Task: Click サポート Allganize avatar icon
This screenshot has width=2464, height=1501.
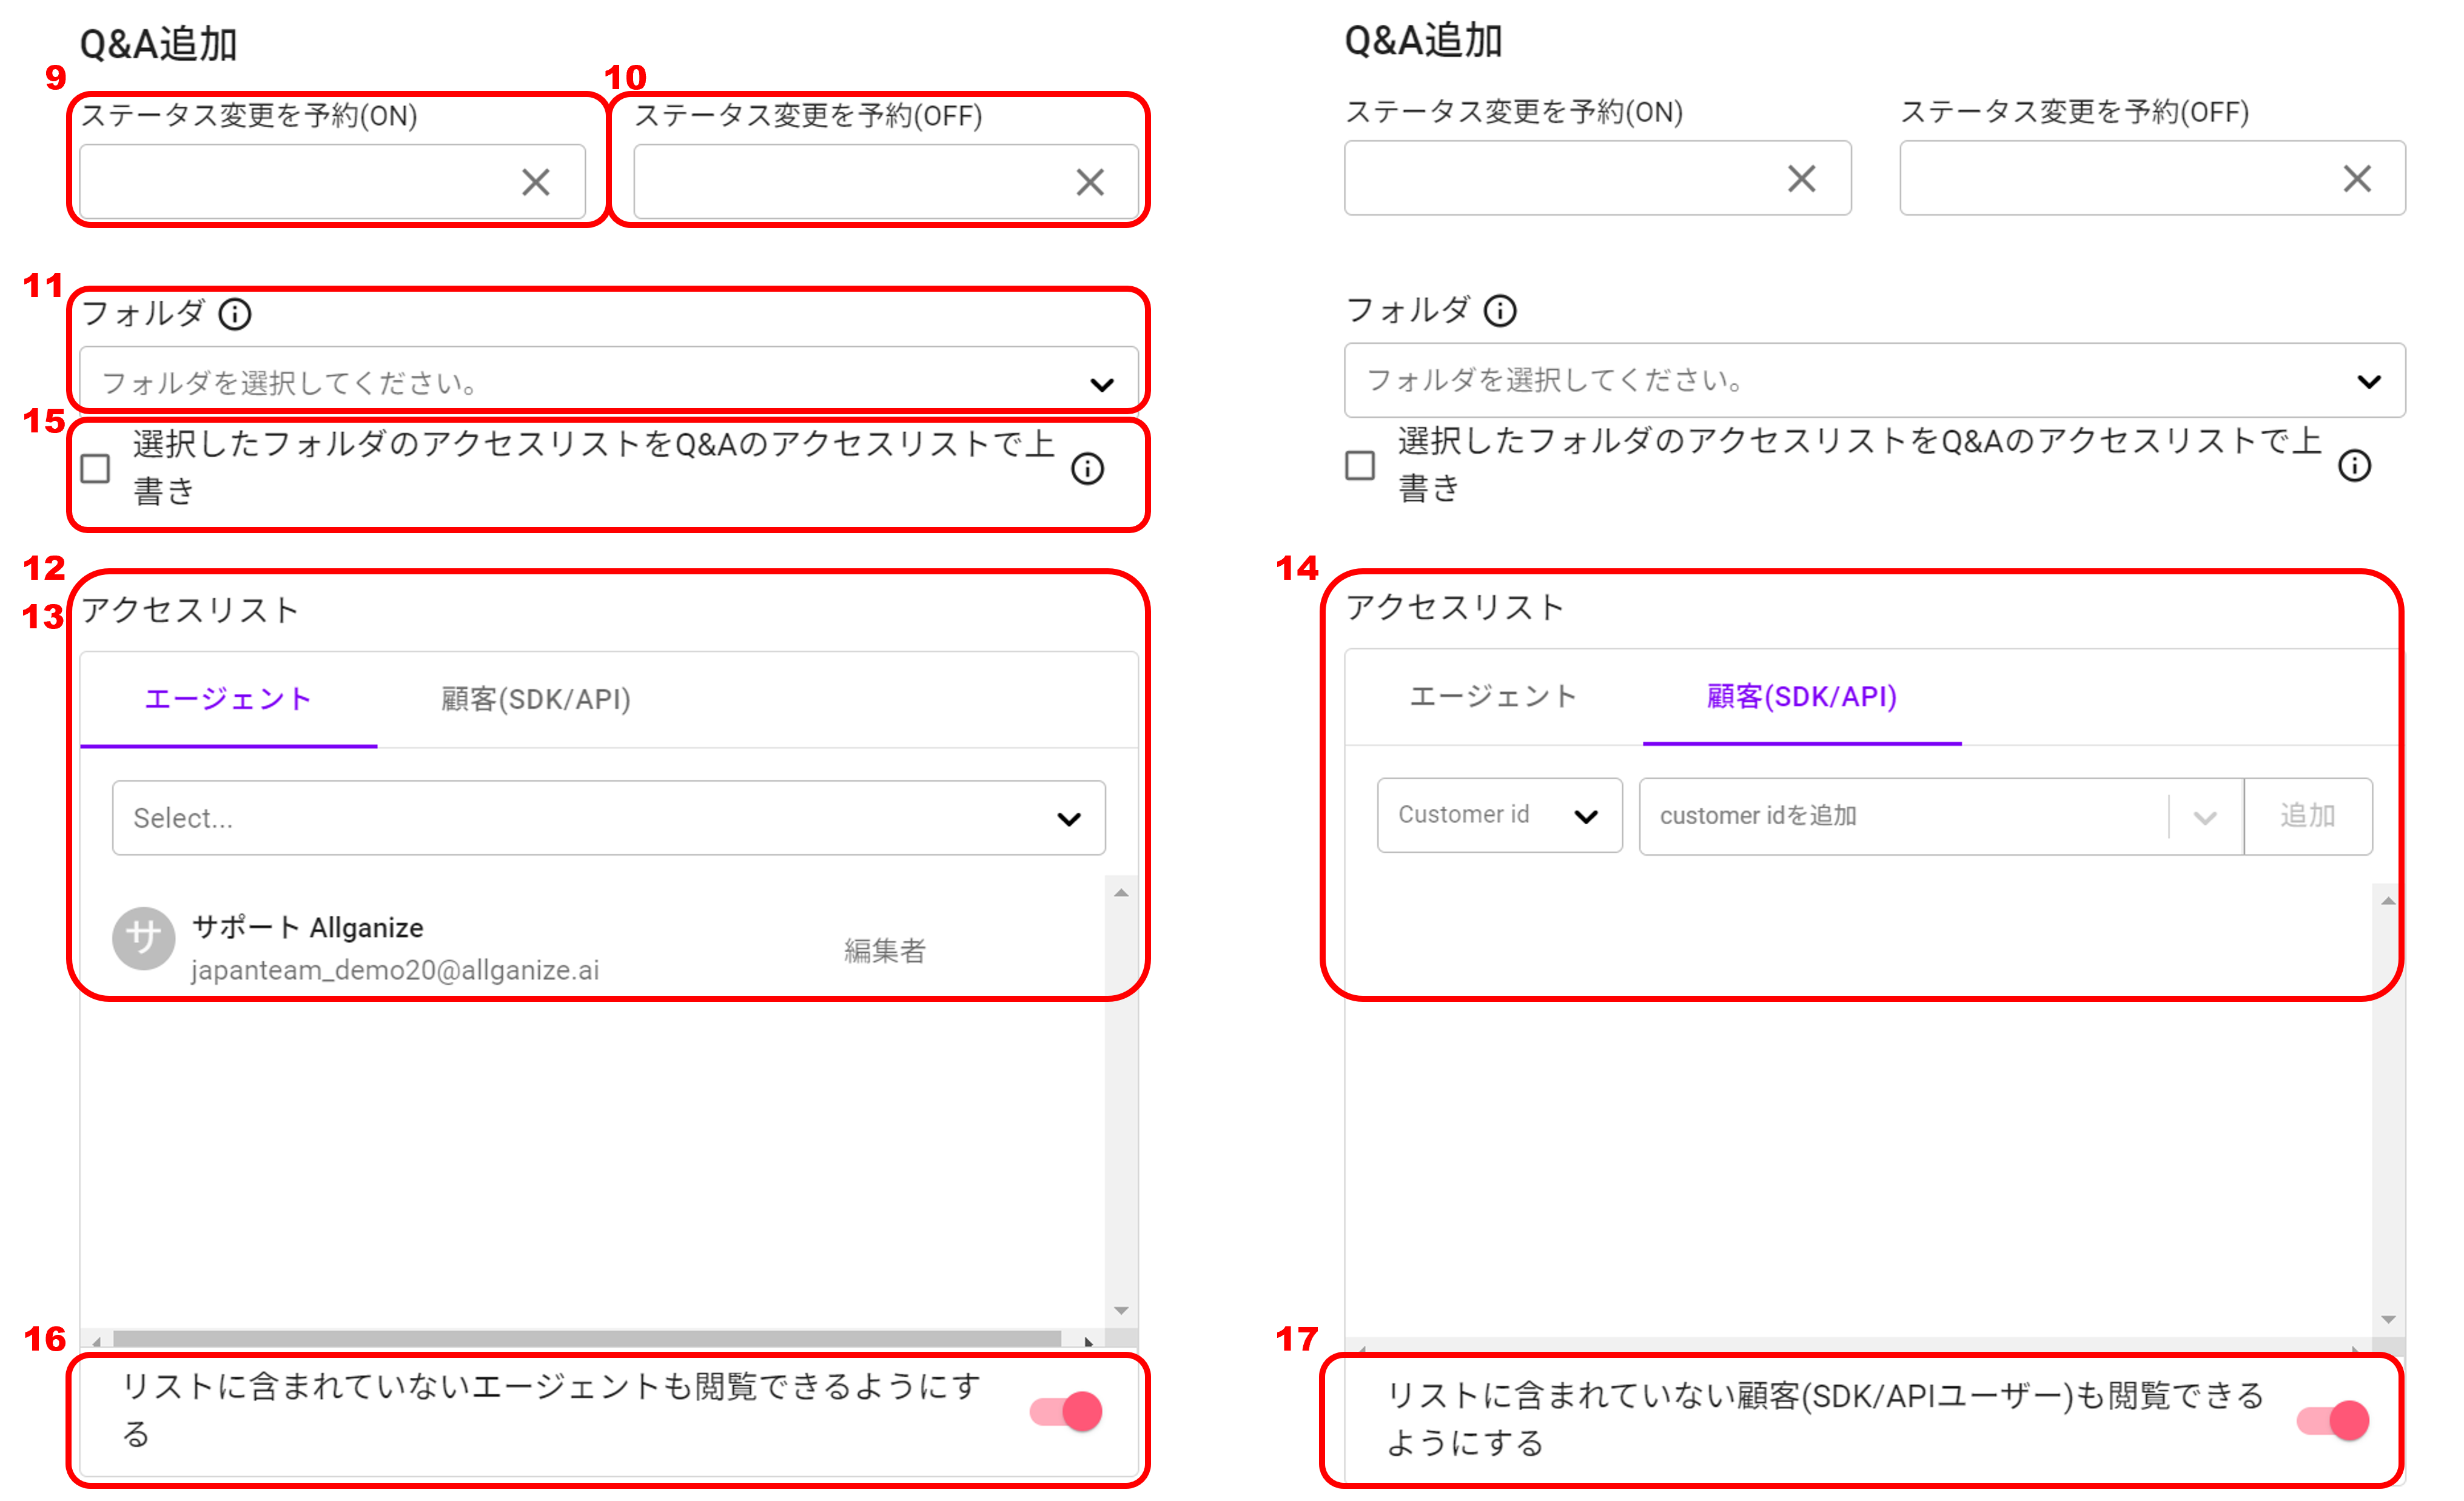Action: (x=143, y=938)
